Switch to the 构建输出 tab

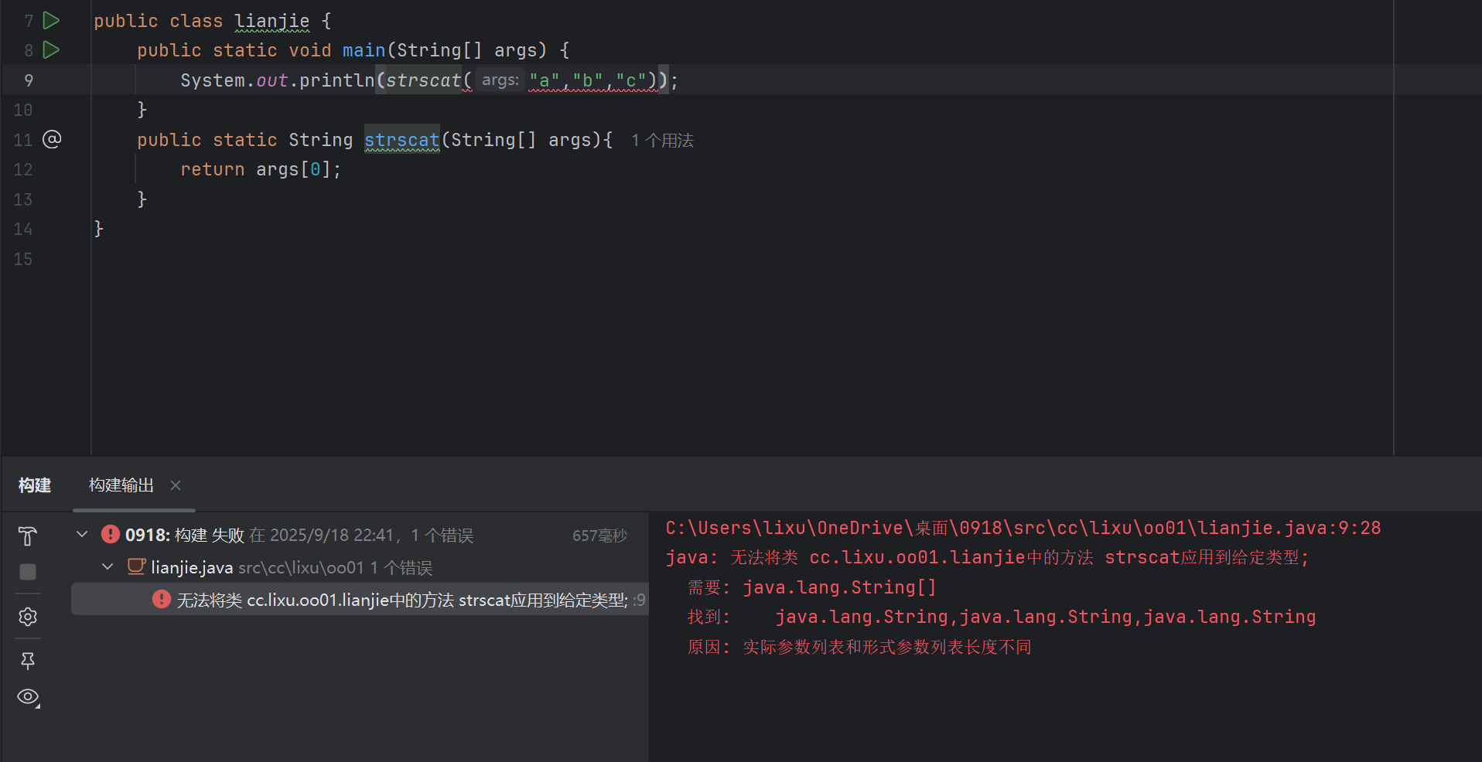[121, 485]
